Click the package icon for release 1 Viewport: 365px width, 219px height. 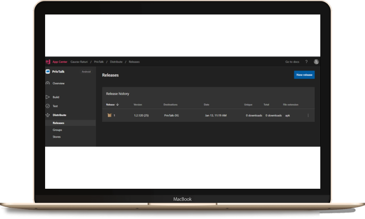tap(109, 115)
